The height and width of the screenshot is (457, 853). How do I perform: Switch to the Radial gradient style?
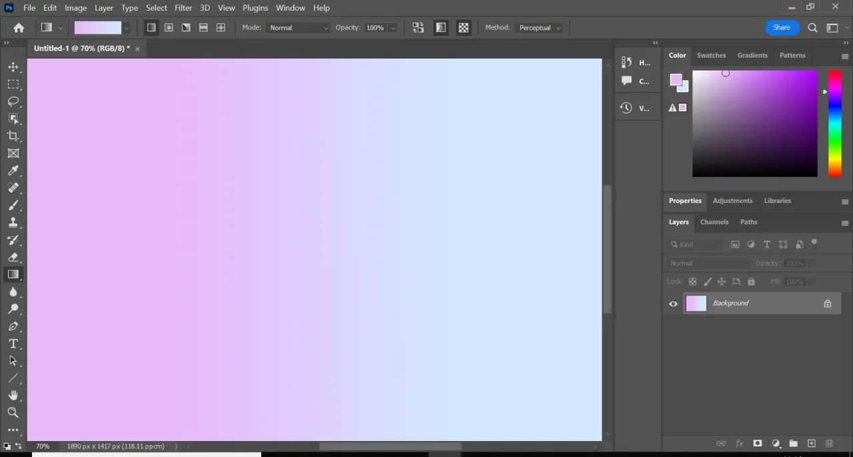[169, 27]
